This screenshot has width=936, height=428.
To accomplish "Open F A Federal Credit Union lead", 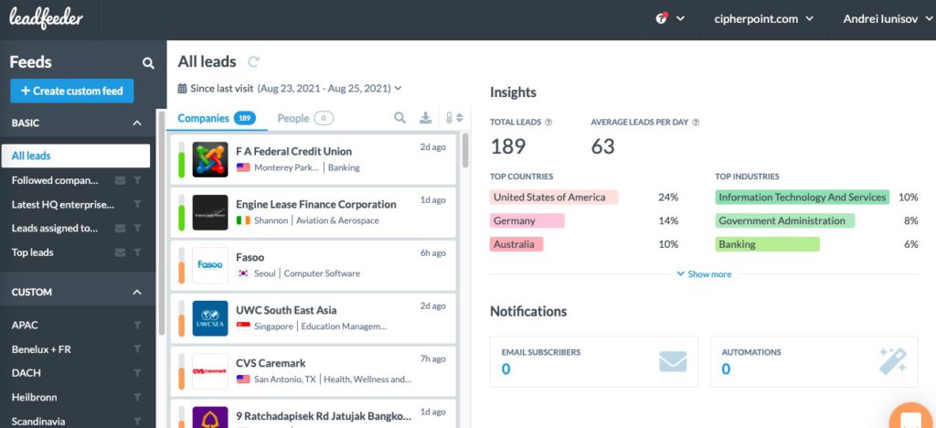I will [x=314, y=159].
